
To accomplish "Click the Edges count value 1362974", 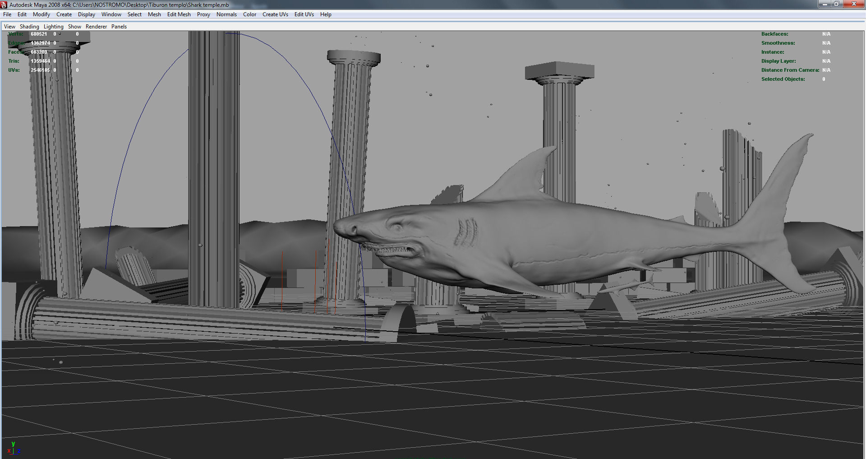I will (40, 43).
